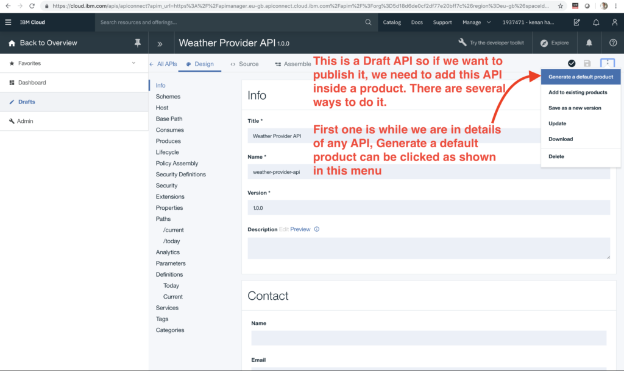Go to Properties section
This screenshot has height=371, width=624.
(x=169, y=208)
